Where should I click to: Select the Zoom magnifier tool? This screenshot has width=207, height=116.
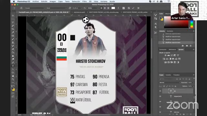(13, 79)
